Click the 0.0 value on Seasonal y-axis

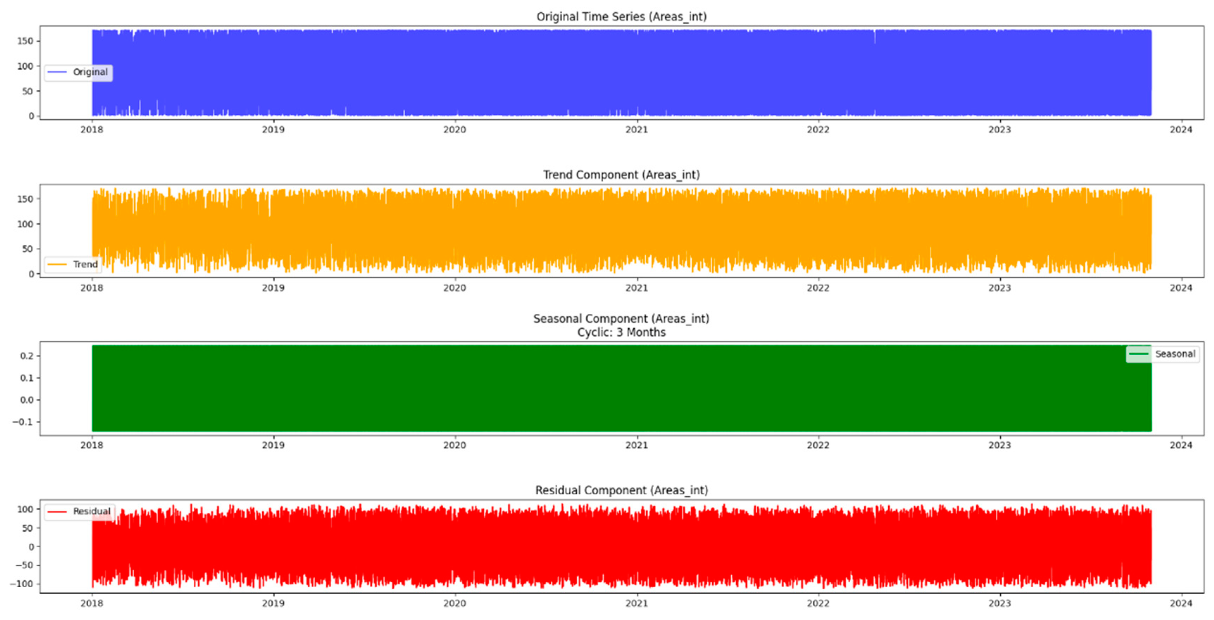[x=26, y=399]
